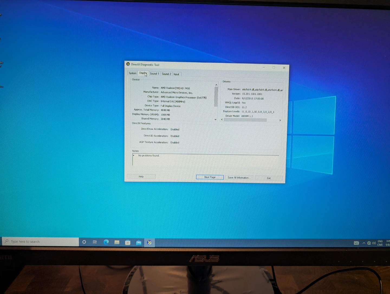Screen dimensions: 390x294
Task: Switch to the Sound 2 tab
Action: coord(166,74)
